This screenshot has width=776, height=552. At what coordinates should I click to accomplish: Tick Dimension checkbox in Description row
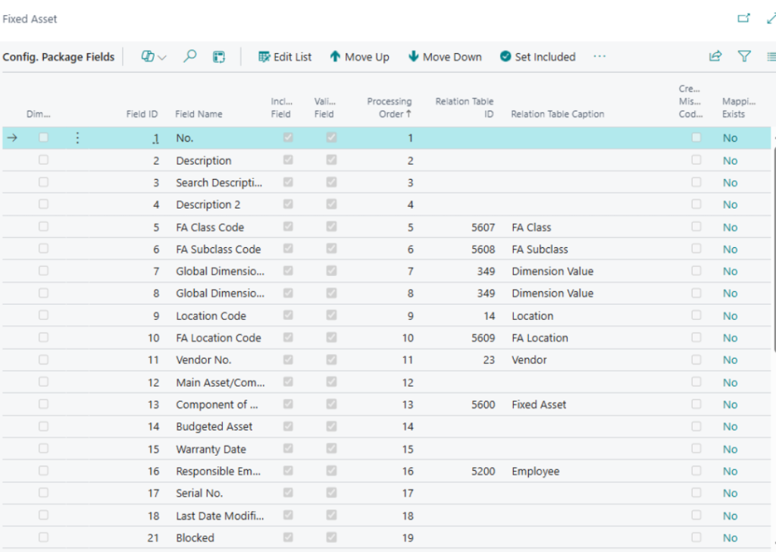point(43,161)
